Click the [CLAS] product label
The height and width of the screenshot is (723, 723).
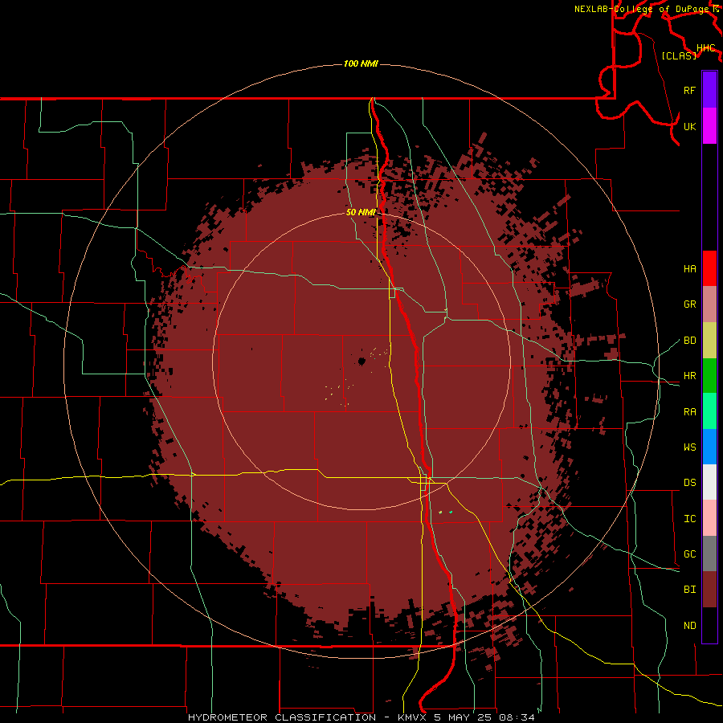point(679,55)
